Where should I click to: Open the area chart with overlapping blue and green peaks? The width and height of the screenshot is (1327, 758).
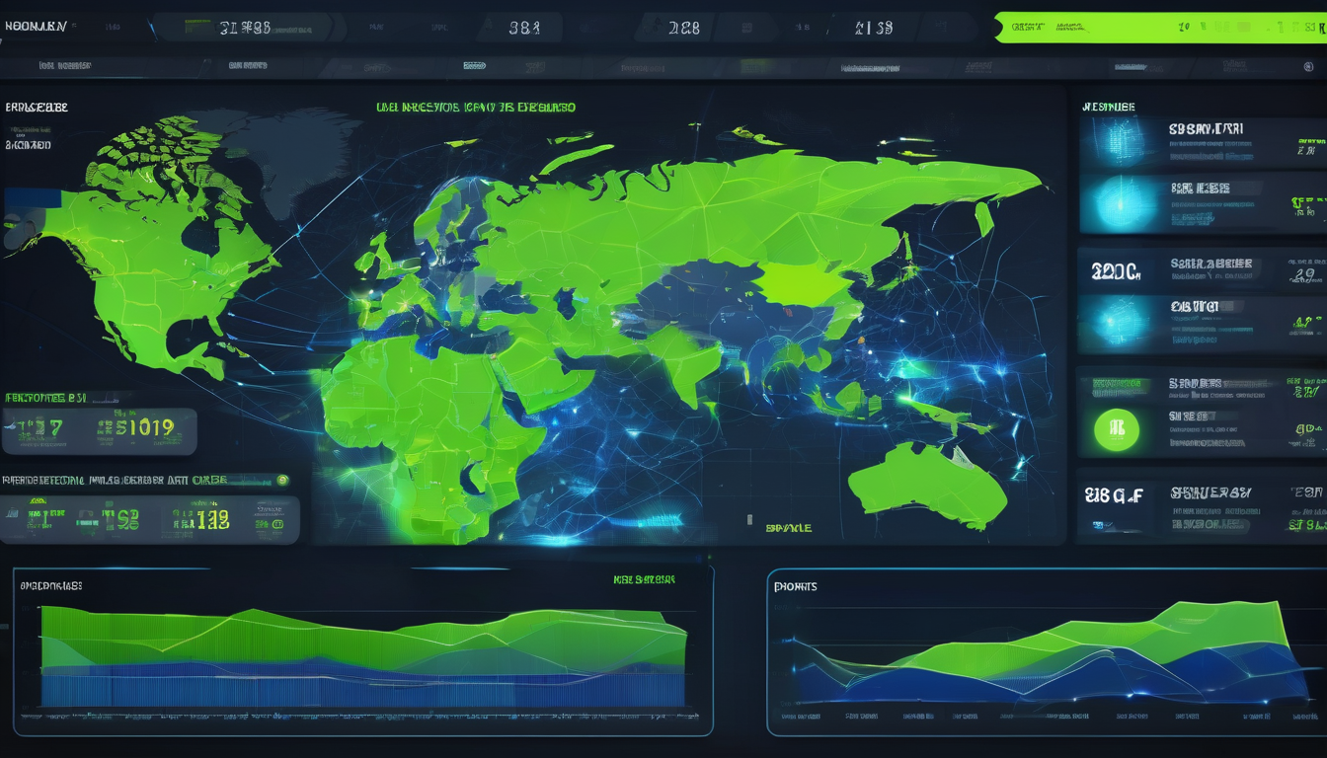coord(1047,652)
